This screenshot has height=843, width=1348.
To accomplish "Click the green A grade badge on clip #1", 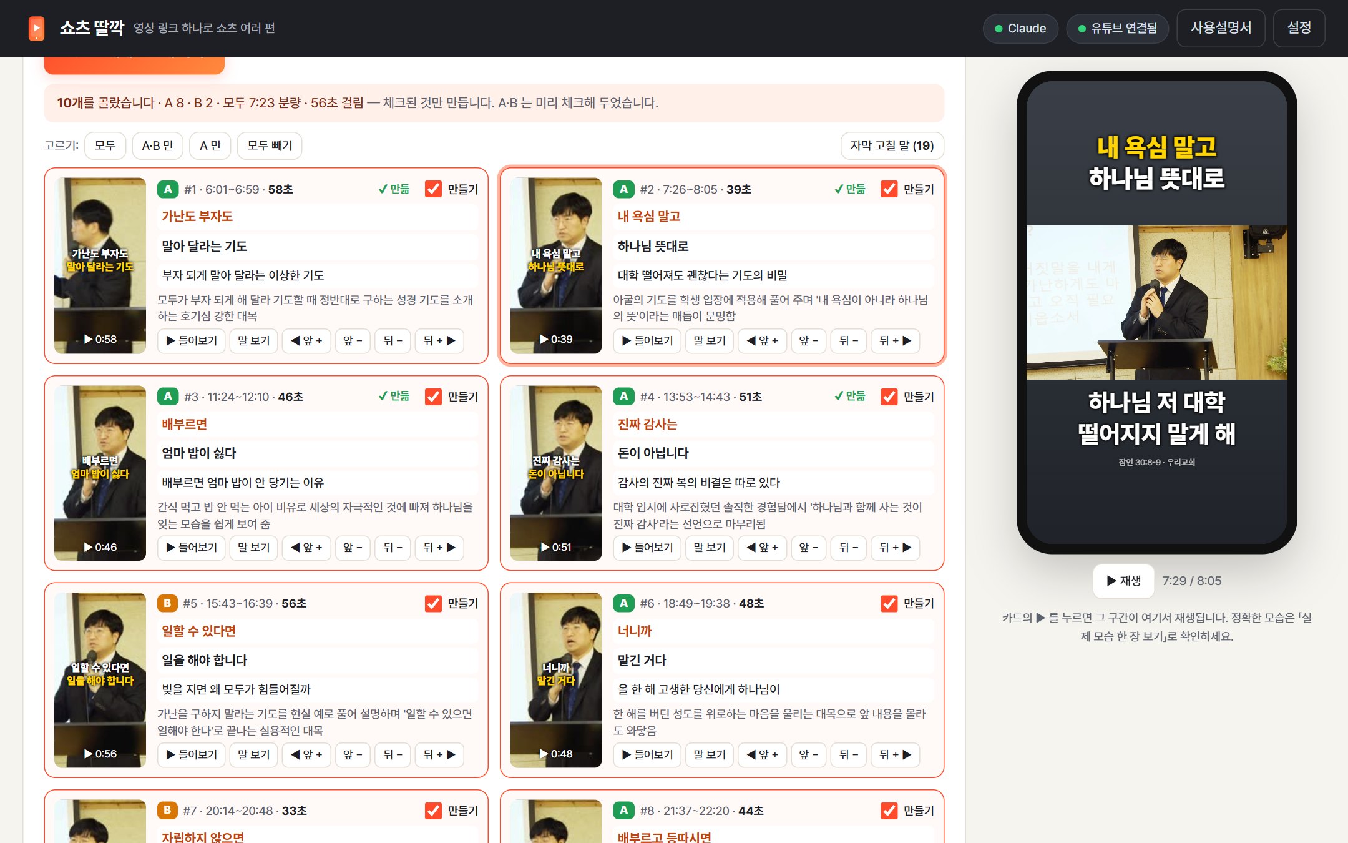I will click(x=167, y=189).
